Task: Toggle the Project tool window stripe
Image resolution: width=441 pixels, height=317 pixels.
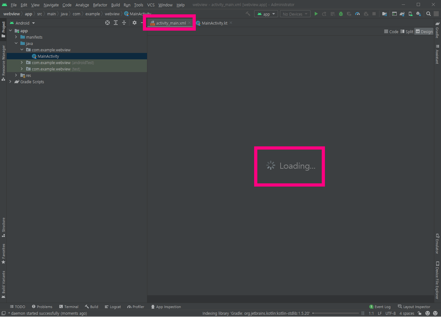Action: (4, 29)
